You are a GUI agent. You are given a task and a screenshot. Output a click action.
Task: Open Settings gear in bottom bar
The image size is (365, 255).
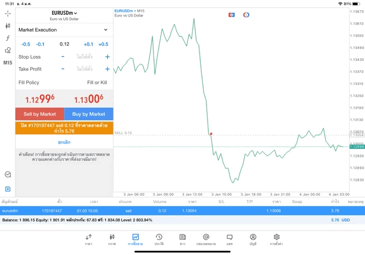[x=277, y=239]
